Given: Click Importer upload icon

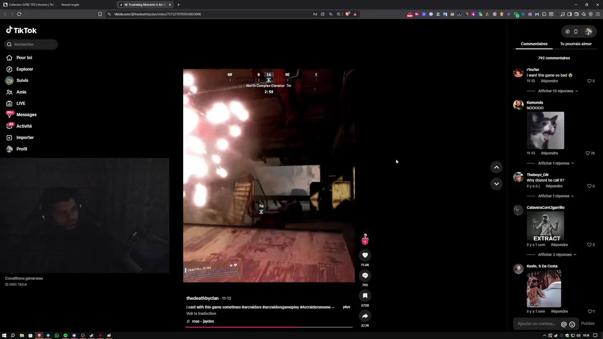Looking at the screenshot, I should (9, 137).
